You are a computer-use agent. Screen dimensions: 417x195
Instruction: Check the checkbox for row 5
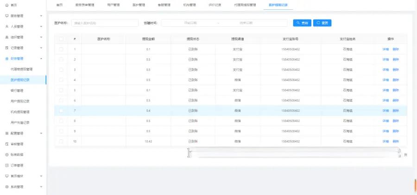click(x=61, y=90)
